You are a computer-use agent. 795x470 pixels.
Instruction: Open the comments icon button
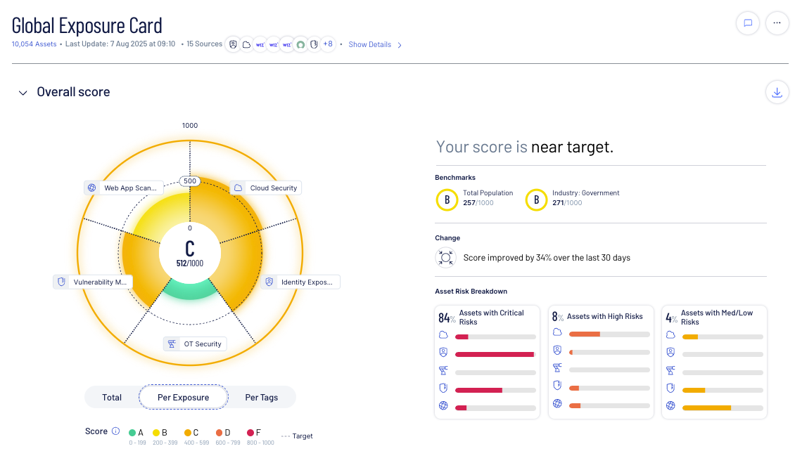[748, 23]
